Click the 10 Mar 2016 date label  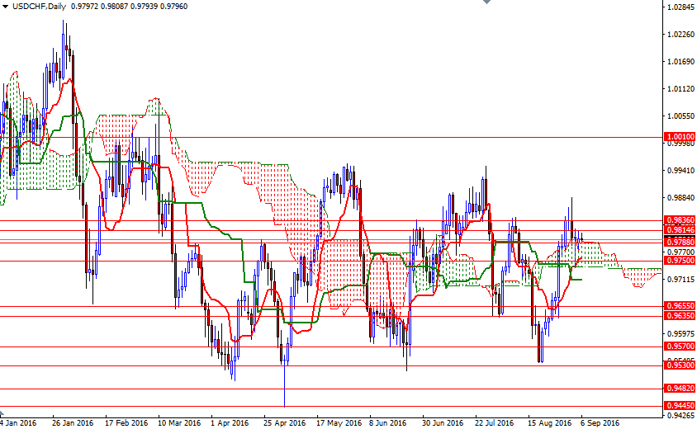pos(179,423)
